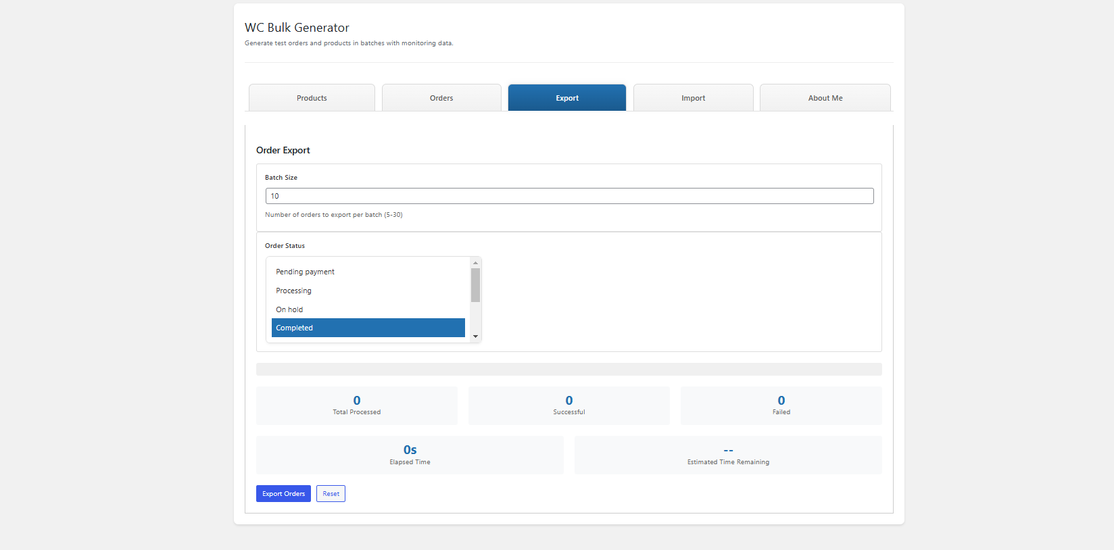Select the Export tab
Image resolution: width=1114 pixels, height=550 pixels.
click(x=567, y=98)
